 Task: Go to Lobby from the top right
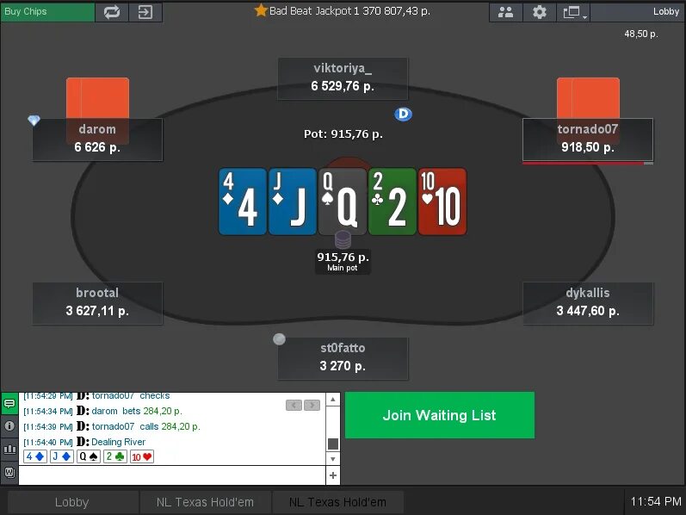[x=666, y=12]
